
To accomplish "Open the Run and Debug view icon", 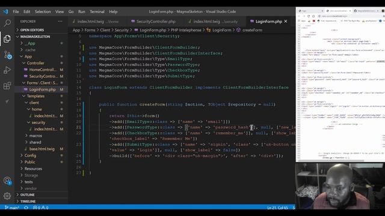I will pyautogui.click(x=7, y=70).
